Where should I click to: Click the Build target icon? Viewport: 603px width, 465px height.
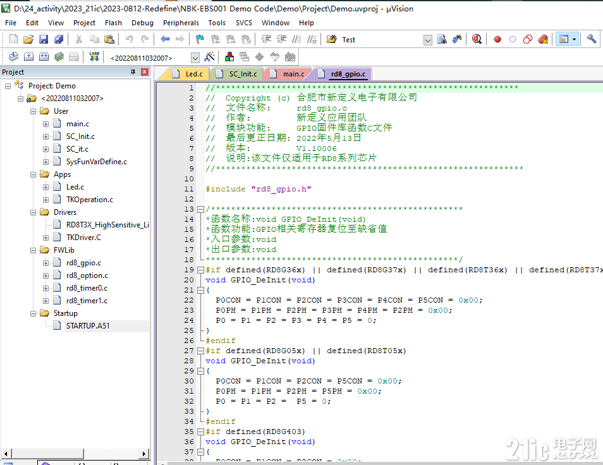tap(28, 57)
